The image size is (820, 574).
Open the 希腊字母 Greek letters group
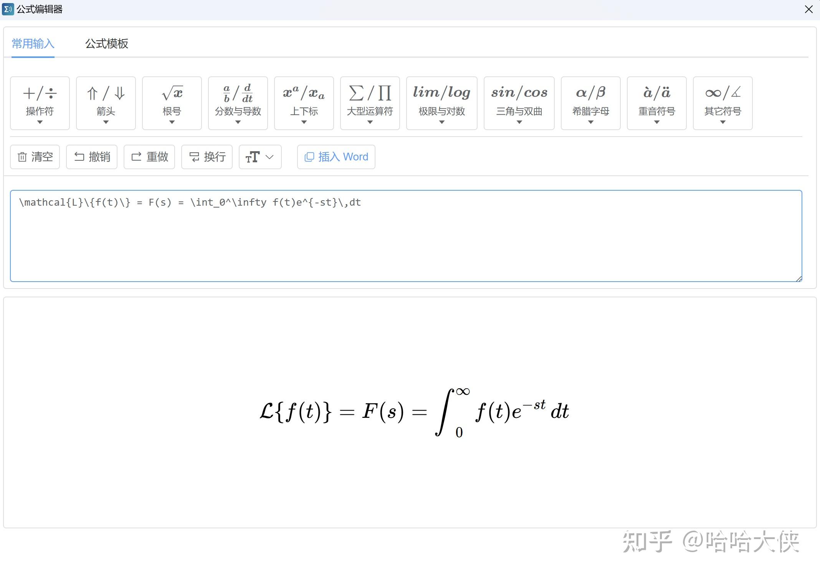[x=591, y=103]
